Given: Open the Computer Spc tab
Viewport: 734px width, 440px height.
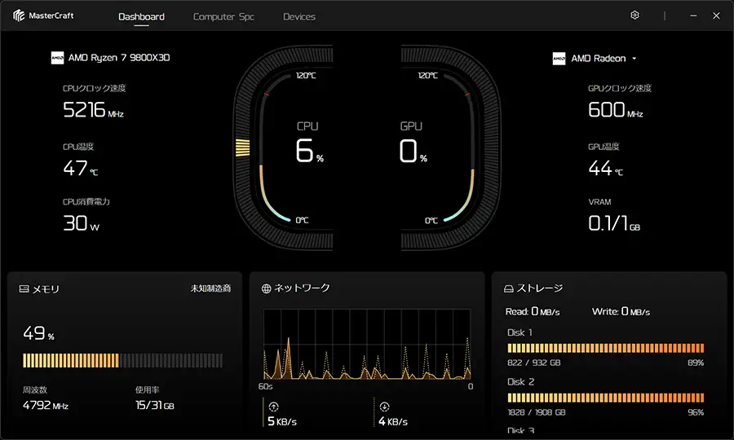Looking at the screenshot, I should 223,17.
